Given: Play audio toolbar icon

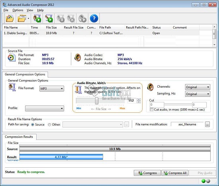Looking at the screenshot, I should coord(82,18).
